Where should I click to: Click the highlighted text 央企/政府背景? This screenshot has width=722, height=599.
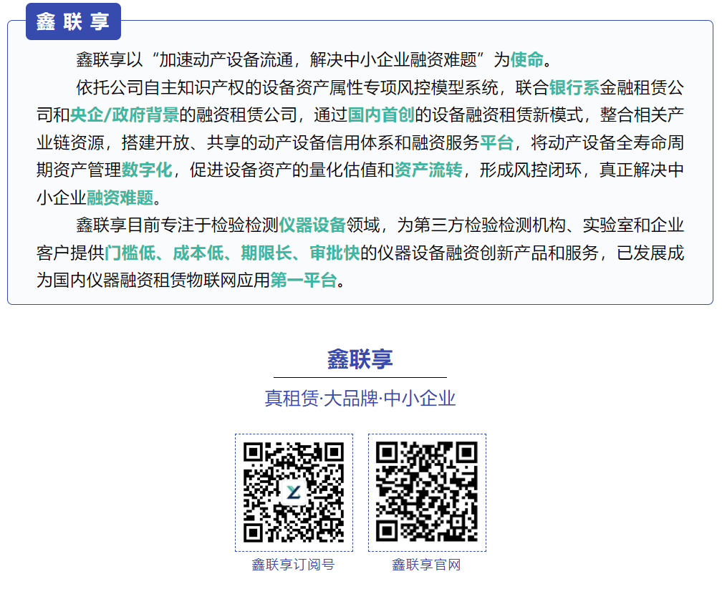(x=125, y=115)
